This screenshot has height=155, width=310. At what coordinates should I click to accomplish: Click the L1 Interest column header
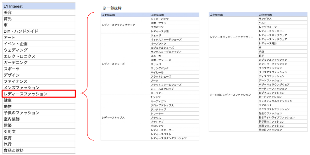39,6
